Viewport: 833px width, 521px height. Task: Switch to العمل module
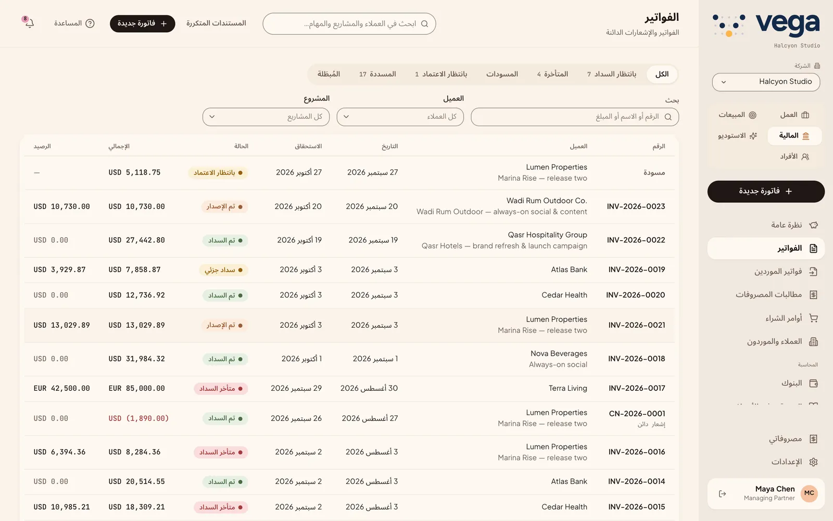coord(794,115)
